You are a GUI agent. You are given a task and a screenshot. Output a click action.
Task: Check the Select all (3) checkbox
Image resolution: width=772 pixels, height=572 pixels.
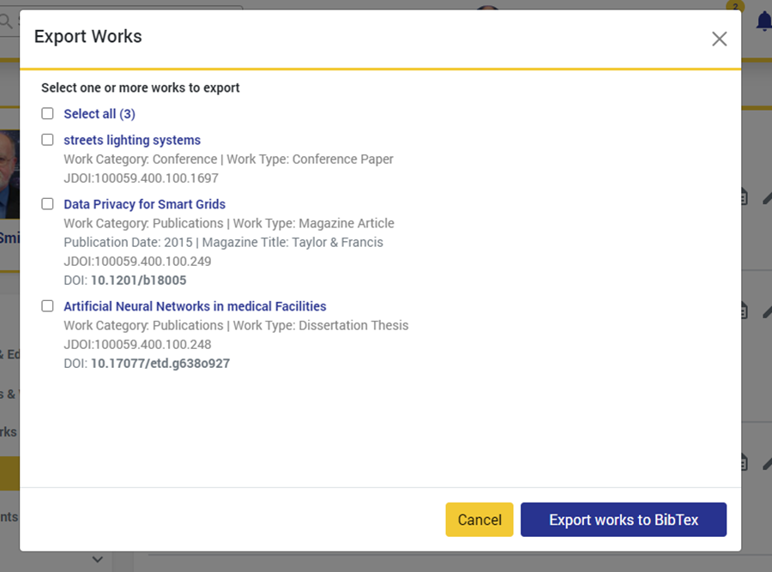48,114
